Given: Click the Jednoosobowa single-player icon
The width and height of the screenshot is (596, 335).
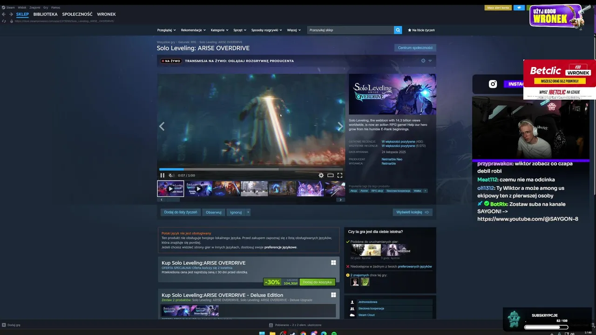Looking at the screenshot, I should click(x=352, y=302).
